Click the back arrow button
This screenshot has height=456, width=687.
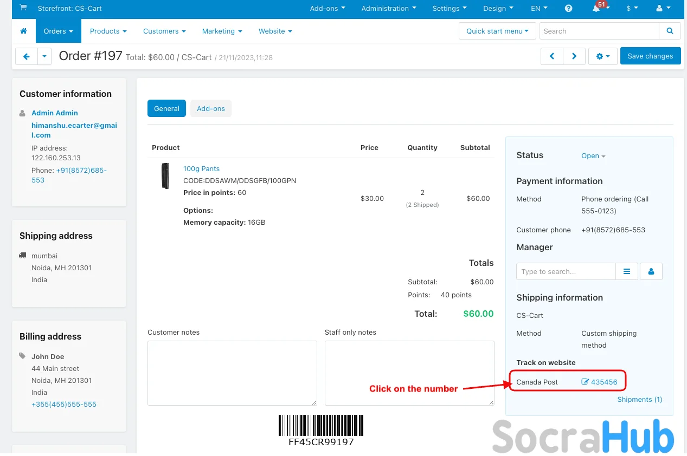click(x=26, y=56)
